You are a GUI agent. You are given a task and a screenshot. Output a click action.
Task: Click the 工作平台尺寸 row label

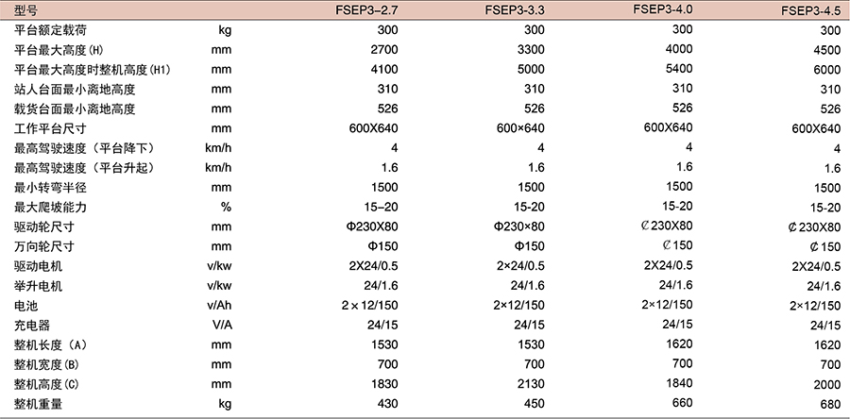pos(51,129)
